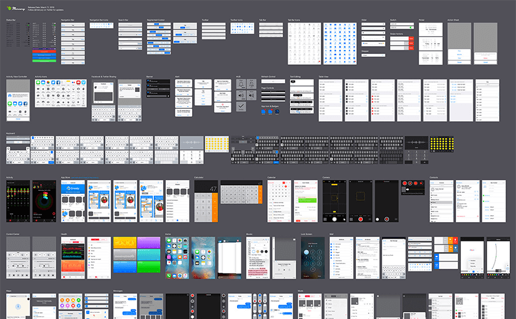Tap Facebook icon in Activity View Controller sheet
This screenshot has height=319, width=516.
(x=26, y=103)
